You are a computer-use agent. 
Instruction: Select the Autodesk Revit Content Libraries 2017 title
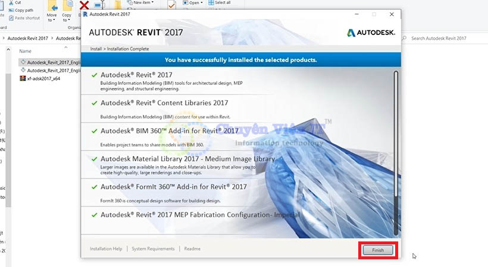coord(164,103)
